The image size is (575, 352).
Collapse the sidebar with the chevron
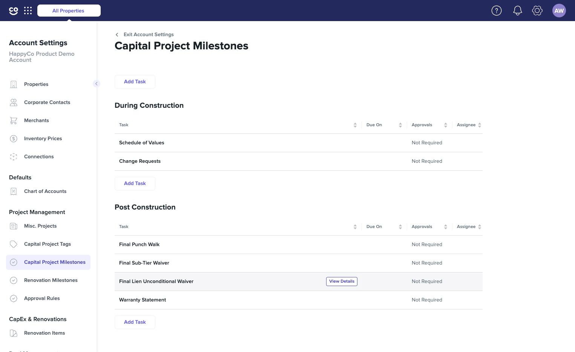click(x=97, y=84)
